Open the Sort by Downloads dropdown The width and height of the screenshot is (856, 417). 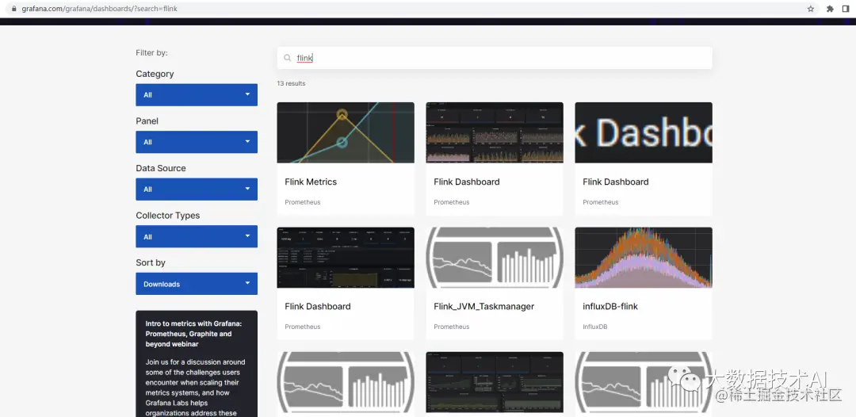(x=197, y=284)
